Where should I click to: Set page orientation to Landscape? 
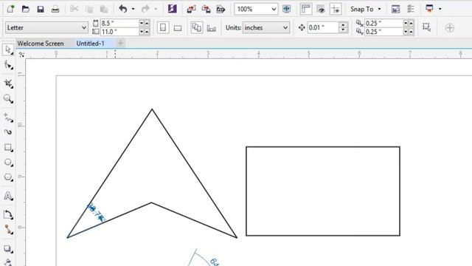tap(178, 28)
